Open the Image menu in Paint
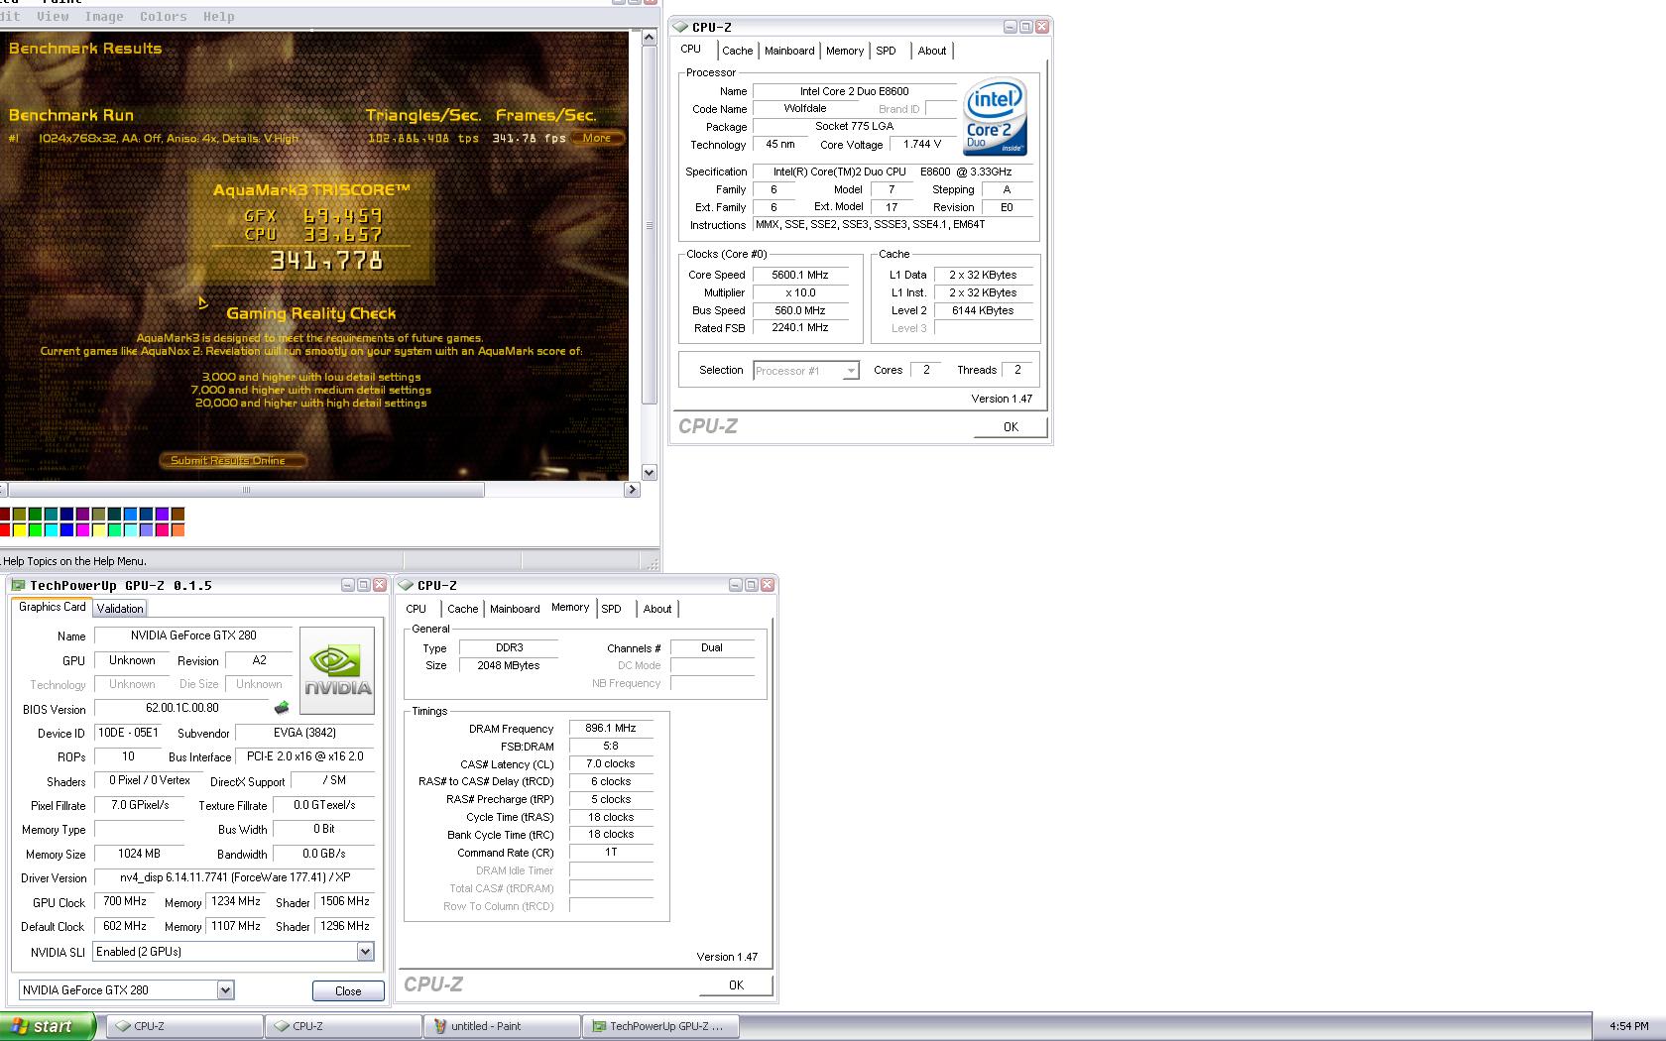 [103, 16]
